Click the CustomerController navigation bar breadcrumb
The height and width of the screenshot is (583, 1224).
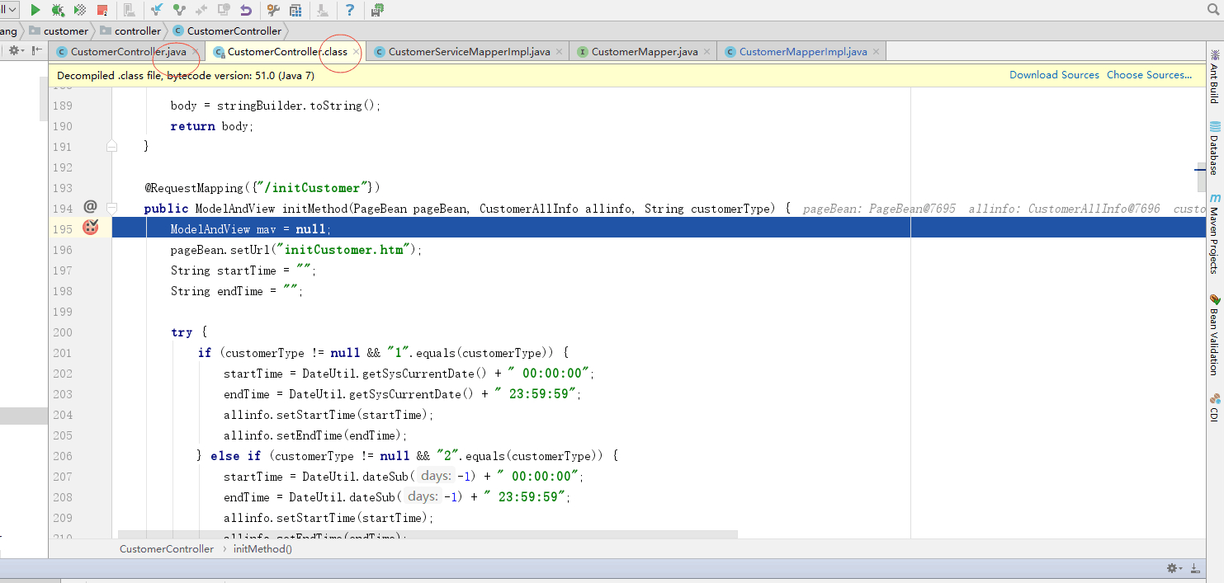coord(227,31)
